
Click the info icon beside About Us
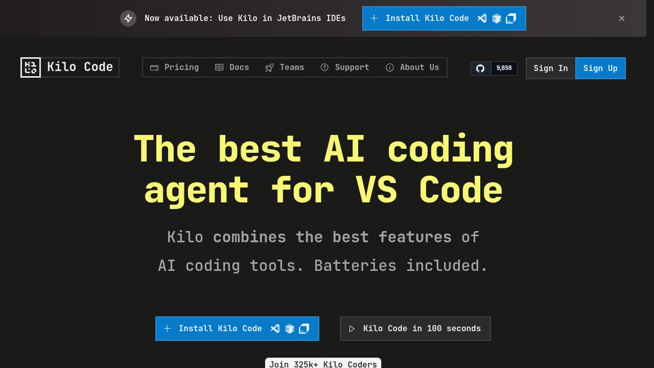(x=390, y=67)
